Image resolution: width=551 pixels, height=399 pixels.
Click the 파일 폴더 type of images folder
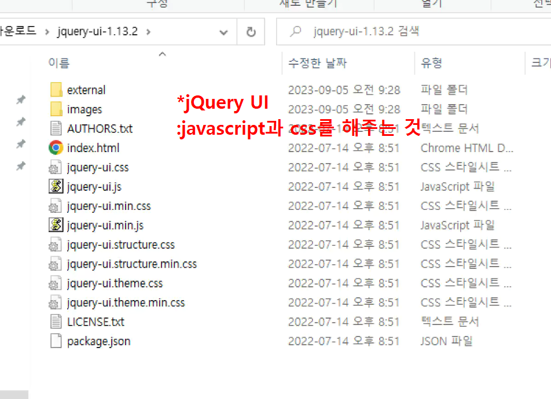click(444, 110)
